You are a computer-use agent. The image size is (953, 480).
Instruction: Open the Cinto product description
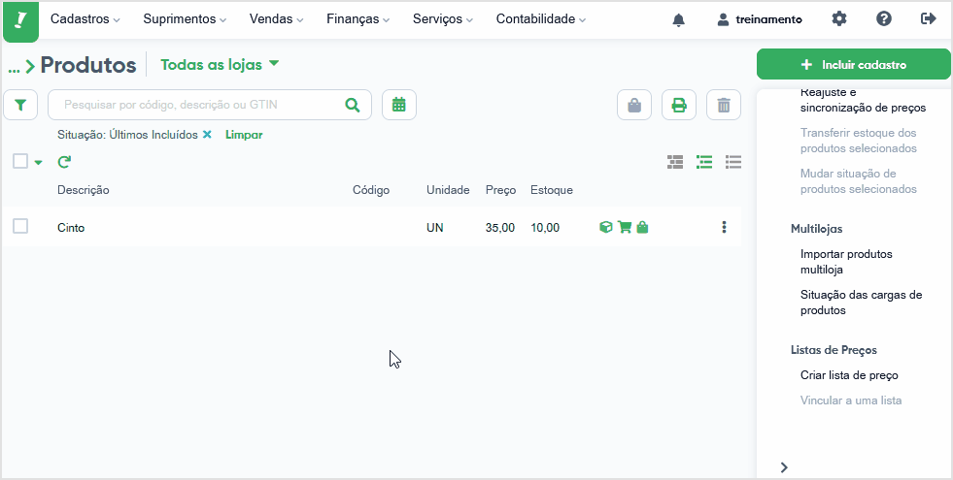71,228
